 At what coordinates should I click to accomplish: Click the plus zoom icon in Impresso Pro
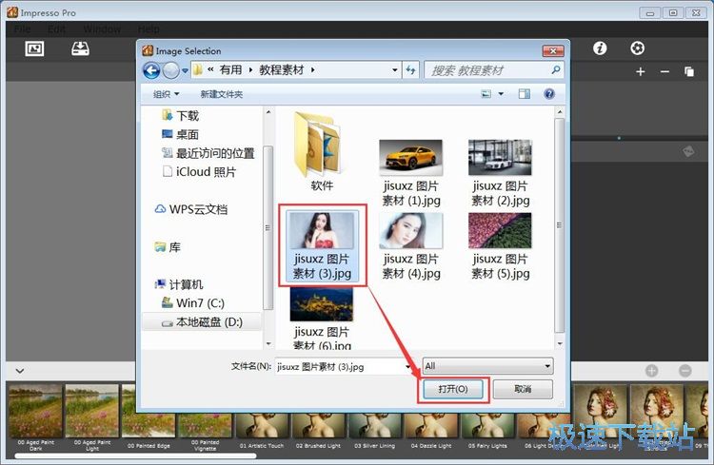(x=641, y=71)
